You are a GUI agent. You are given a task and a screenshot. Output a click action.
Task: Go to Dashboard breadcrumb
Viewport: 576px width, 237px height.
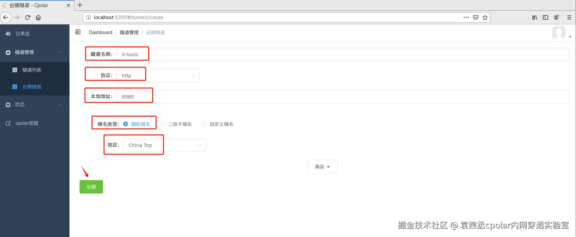coord(101,32)
